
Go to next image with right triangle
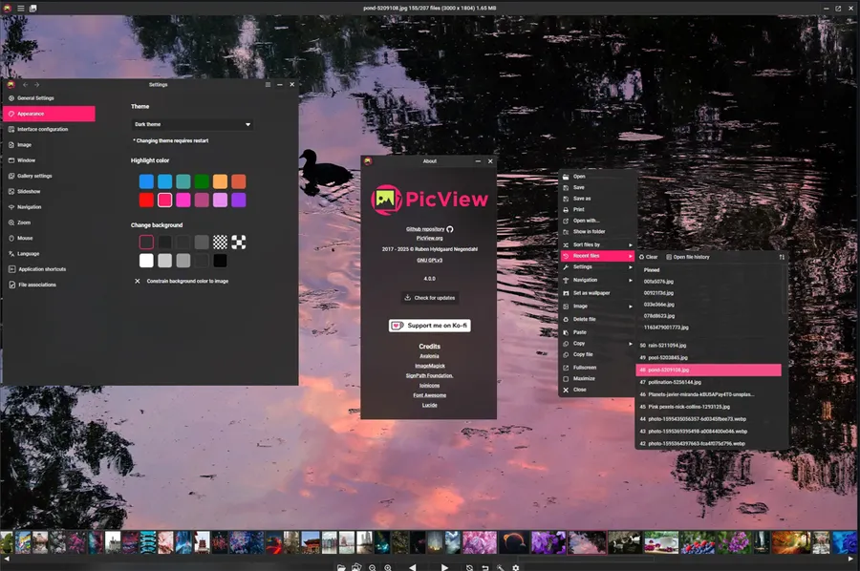444,567
